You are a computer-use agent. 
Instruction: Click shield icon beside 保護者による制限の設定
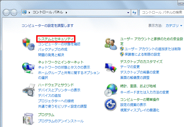click(x=122, y=54)
